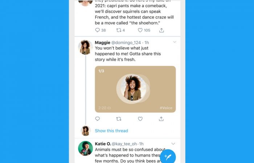Toggle the mute speaker icon on voice card
Image resolution: width=254 pixels, height=163 pixels.
[109, 108]
